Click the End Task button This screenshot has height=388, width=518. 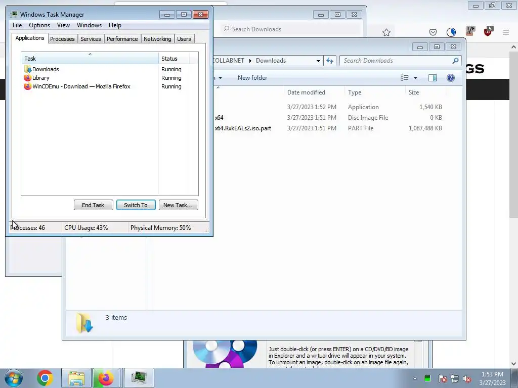click(93, 205)
